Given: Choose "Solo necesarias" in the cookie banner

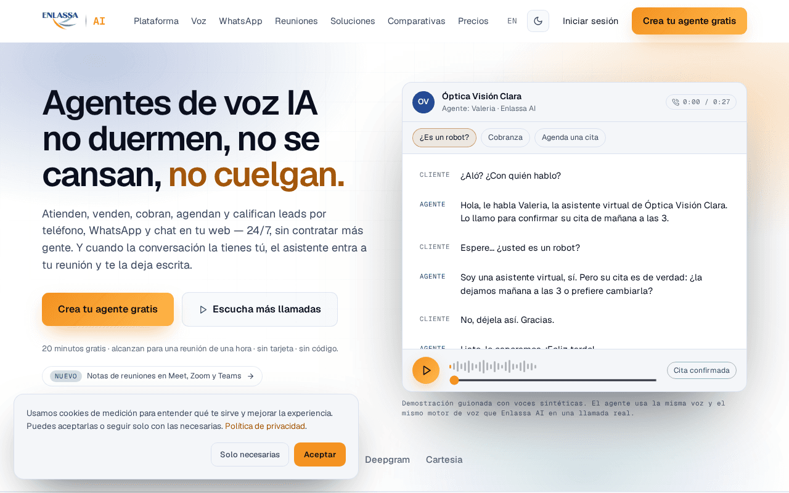Looking at the screenshot, I should (250, 454).
